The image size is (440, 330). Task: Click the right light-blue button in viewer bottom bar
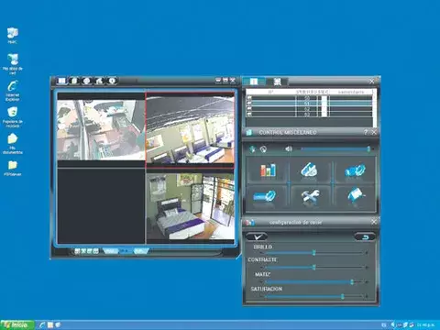click(141, 251)
